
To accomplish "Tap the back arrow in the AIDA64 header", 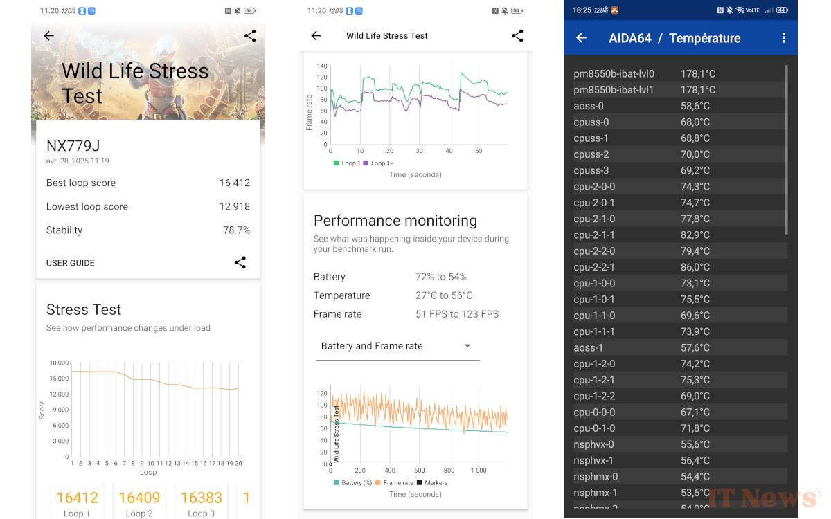I will point(582,38).
